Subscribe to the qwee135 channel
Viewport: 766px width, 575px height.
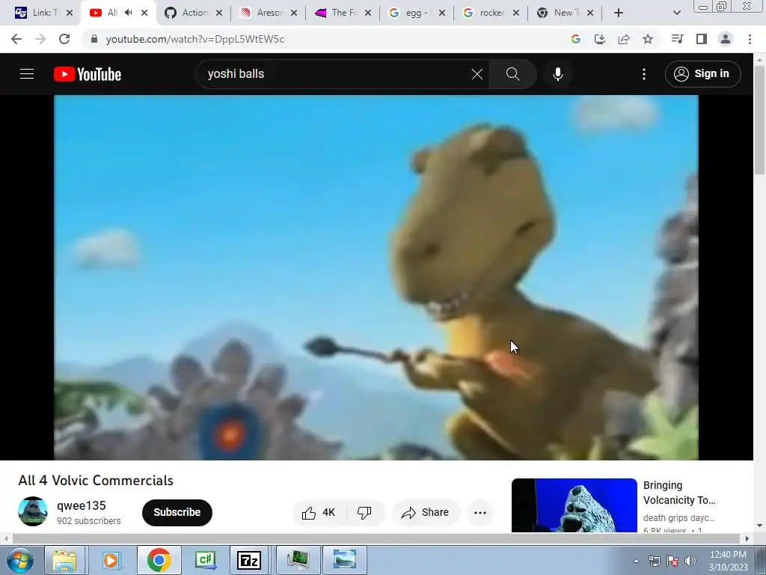(177, 512)
